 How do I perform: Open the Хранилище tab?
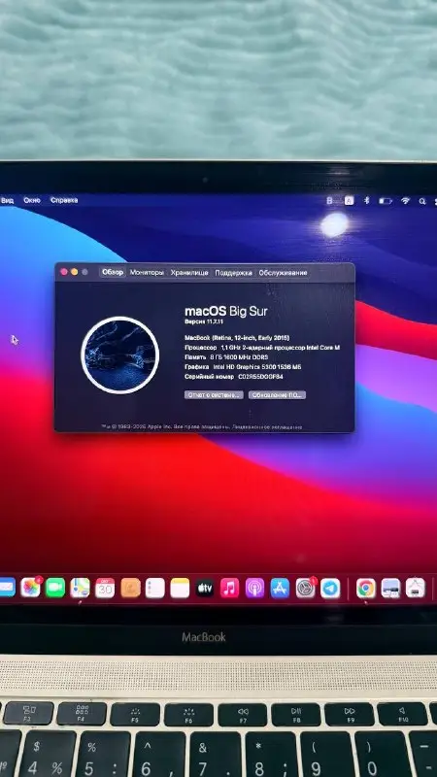pyautogui.click(x=189, y=273)
